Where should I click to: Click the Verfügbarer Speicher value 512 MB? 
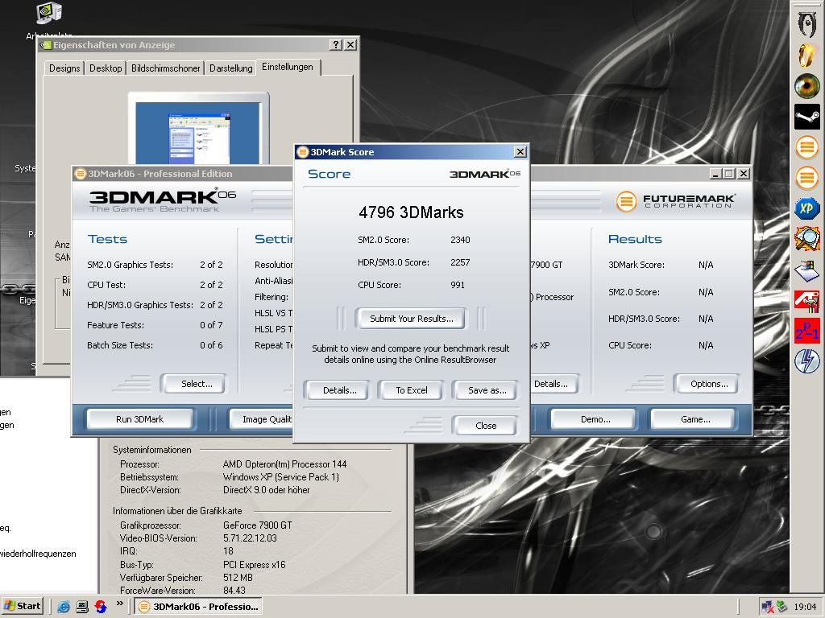(238, 578)
